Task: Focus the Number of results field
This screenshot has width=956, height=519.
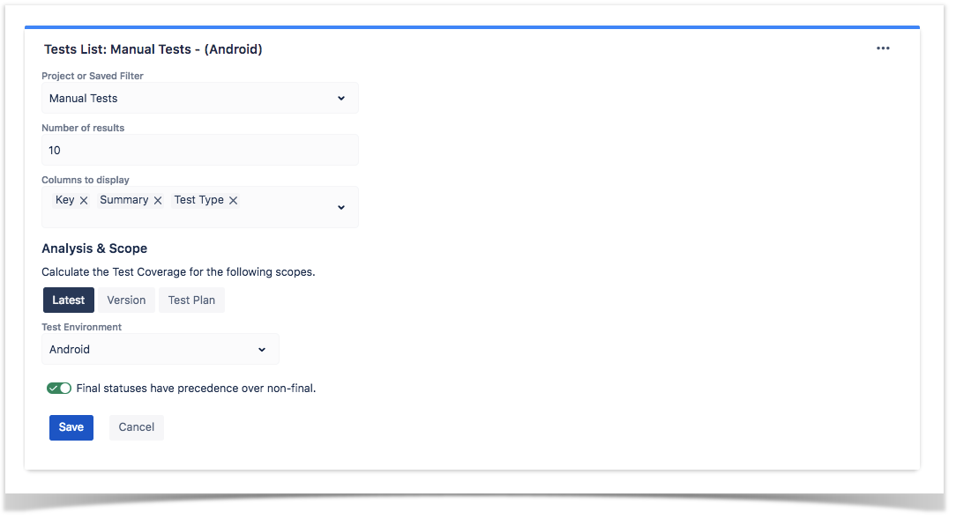Action: [x=200, y=150]
